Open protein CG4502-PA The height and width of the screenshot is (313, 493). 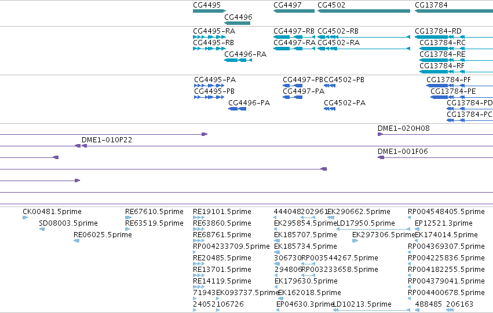pyautogui.click(x=330, y=109)
